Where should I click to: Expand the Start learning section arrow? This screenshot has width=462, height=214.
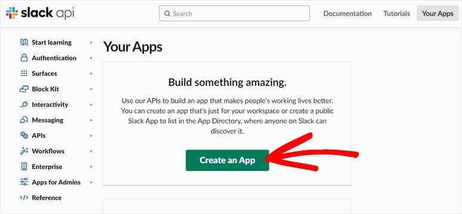point(91,43)
